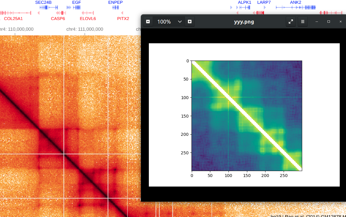Screen dimensions: 346x217
Task: Click the green heatmap image inside the viewer
Action: coord(247,116)
